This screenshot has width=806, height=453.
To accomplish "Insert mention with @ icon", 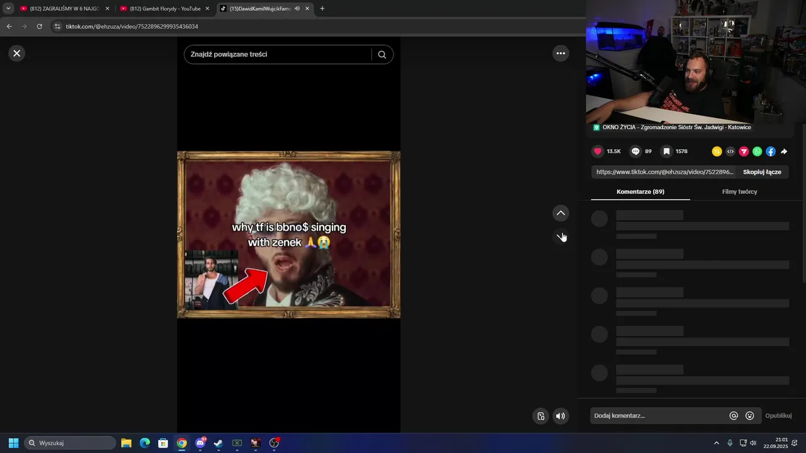I will coord(734,416).
